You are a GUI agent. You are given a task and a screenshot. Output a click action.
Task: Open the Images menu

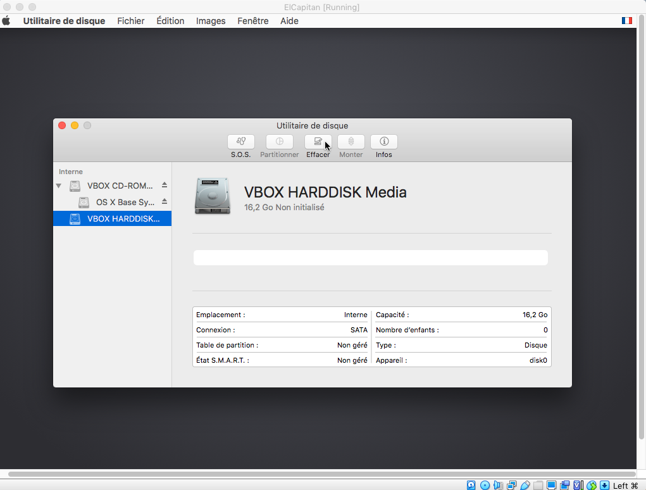pyautogui.click(x=211, y=21)
